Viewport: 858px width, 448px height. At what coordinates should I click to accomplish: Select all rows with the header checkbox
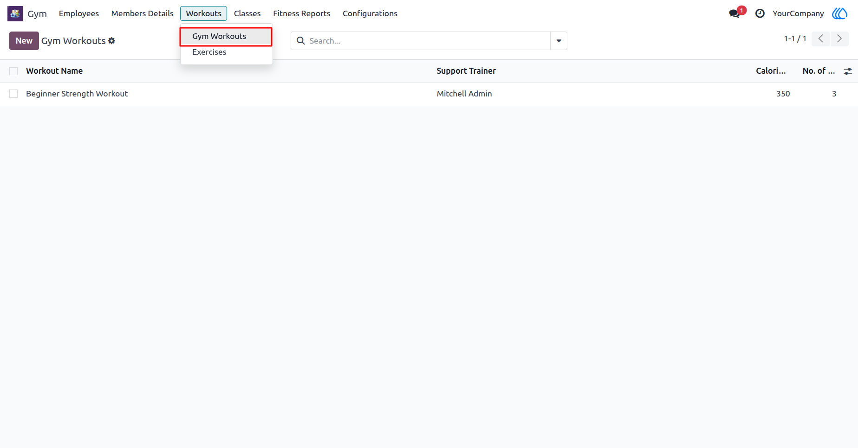click(x=13, y=71)
